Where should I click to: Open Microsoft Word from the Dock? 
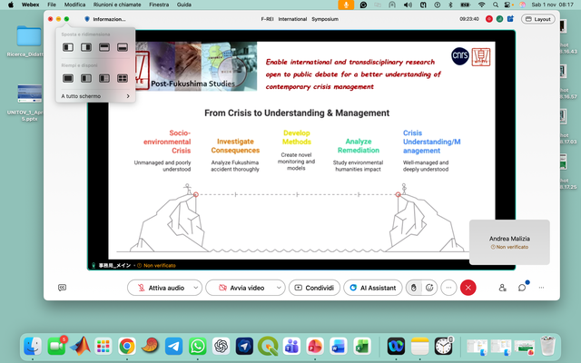pyautogui.click(x=339, y=347)
